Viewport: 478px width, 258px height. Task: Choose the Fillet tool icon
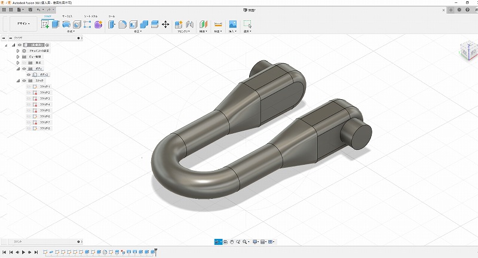coord(121,24)
